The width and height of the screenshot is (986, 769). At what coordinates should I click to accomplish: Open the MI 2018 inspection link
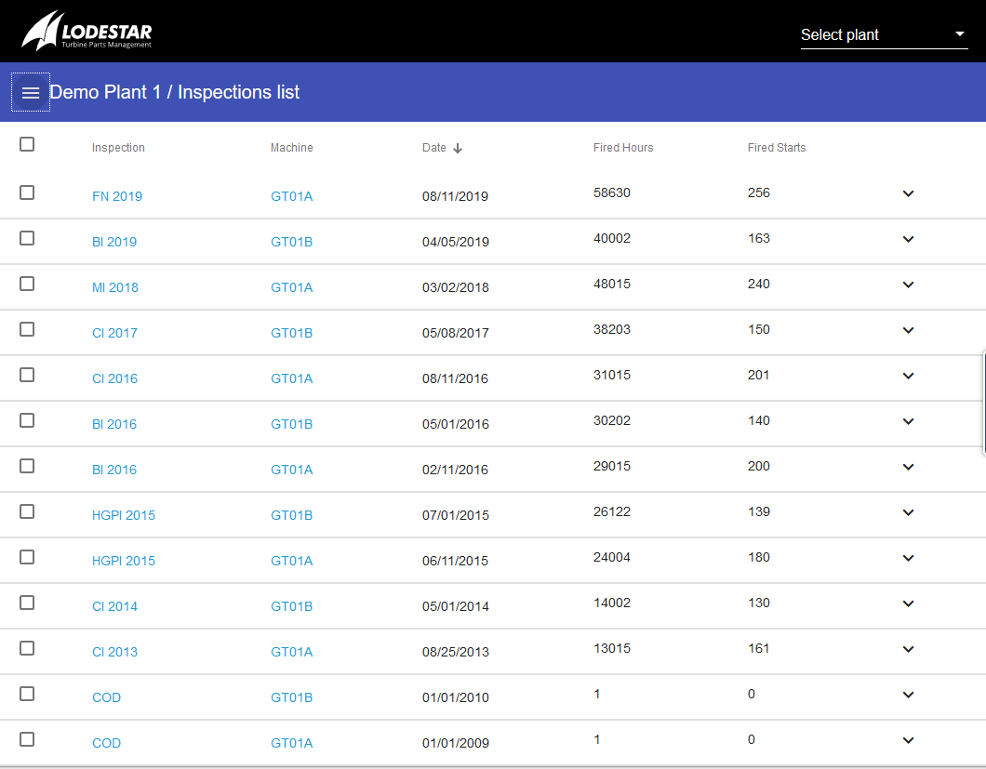point(115,287)
